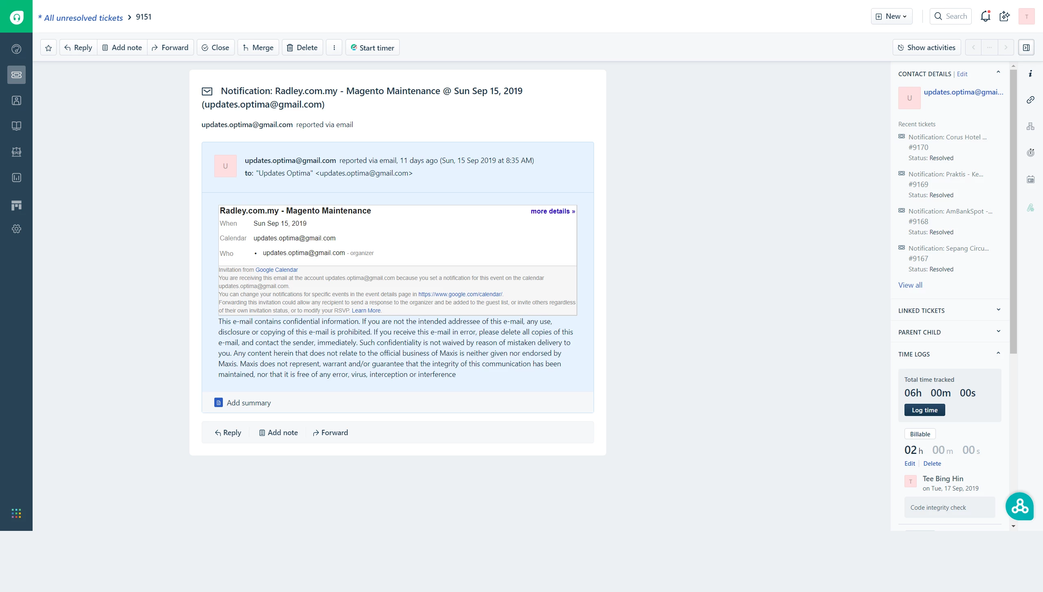Click the notifications bell icon
1043x592 pixels.
(x=985, y=16)
